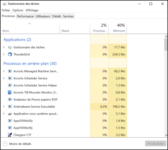Viewport: 168px width, 150px height.
Task: Click the Gestionnaire des tâches process icon
Action: pos(10,47)
